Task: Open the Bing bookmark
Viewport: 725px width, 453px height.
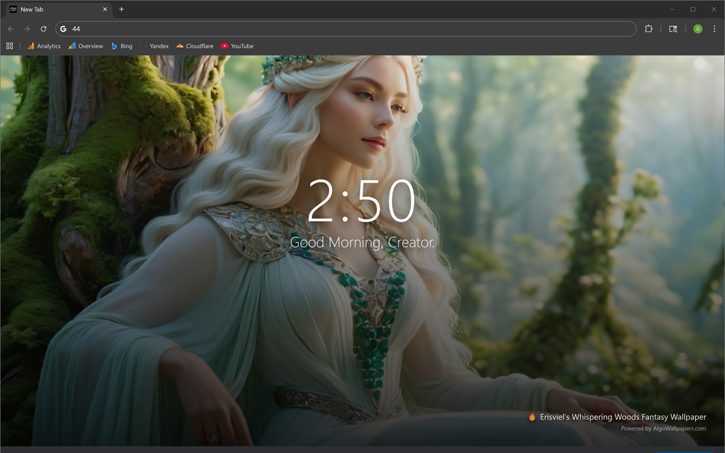Action: (x=121, y=46)
